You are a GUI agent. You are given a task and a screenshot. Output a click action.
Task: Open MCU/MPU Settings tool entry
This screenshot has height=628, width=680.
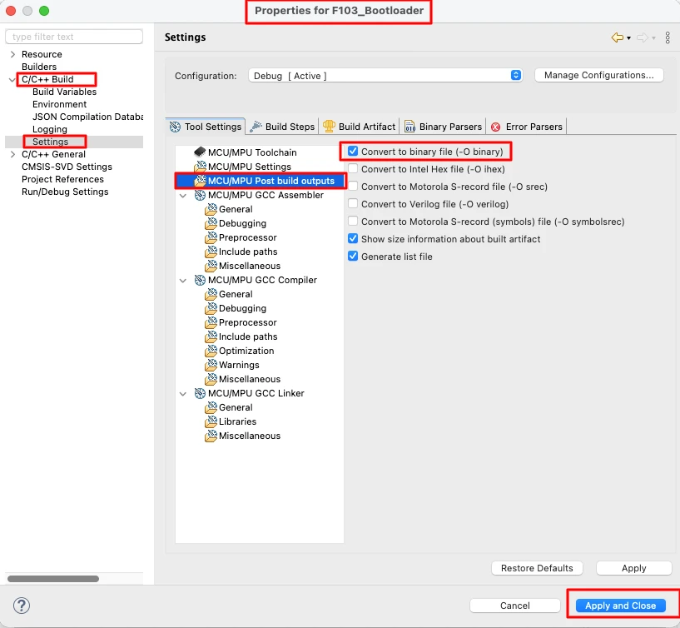coord(249,167)
